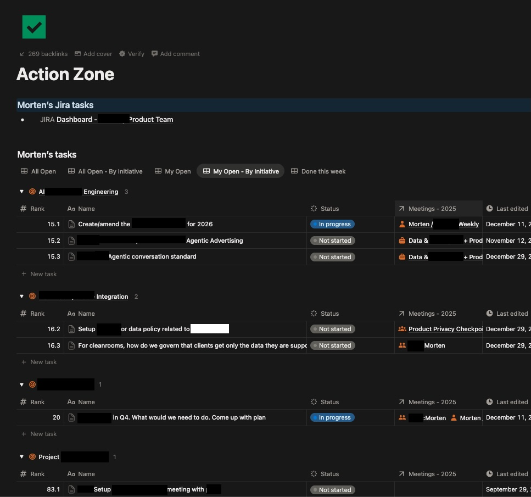This screenshot has width=531, height=497.
Task: Open the 269 backlinks list
Action: tap(43, 54)
